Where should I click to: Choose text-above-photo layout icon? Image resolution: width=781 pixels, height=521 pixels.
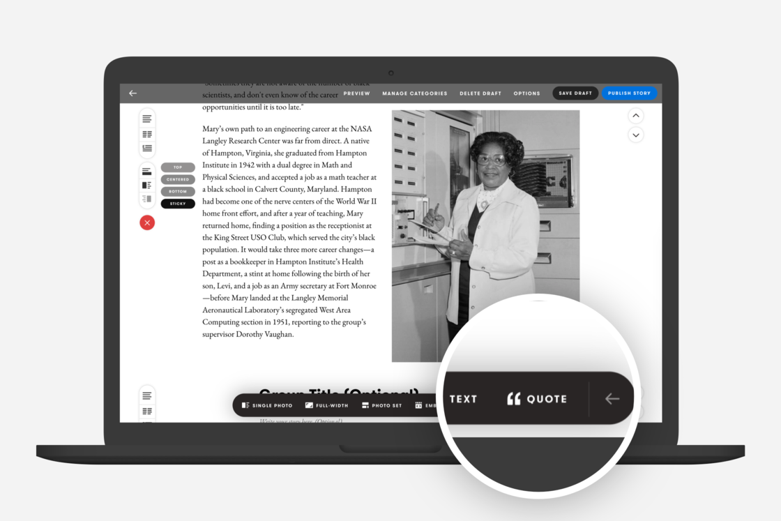click(x=146, y=172)
